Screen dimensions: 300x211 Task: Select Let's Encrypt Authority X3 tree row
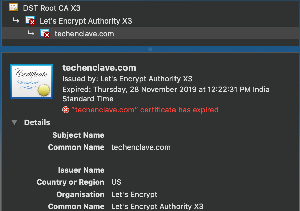tap(150, 21)
